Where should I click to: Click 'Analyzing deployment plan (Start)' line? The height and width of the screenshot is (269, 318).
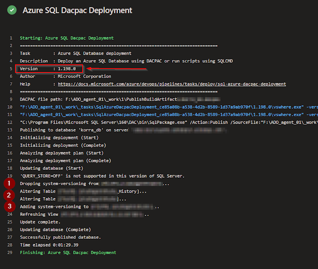tap(62, 153)
